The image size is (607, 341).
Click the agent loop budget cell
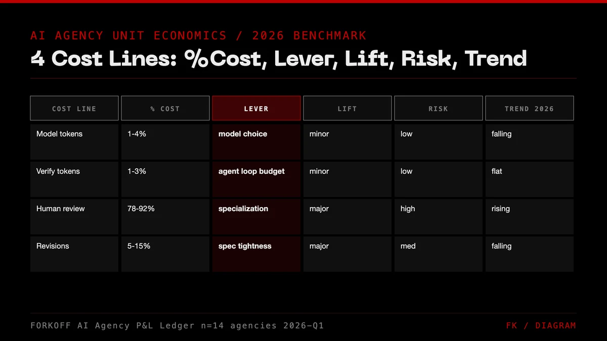pyautogui.click(x=256, y=179)
